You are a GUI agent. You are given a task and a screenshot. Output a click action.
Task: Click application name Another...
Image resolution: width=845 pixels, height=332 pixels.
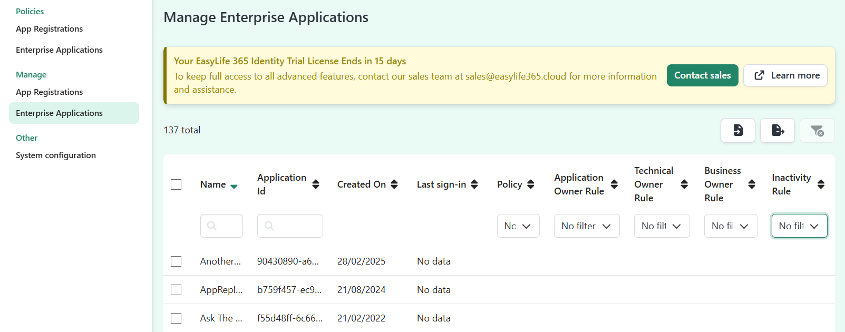click(x=220, y=261)
